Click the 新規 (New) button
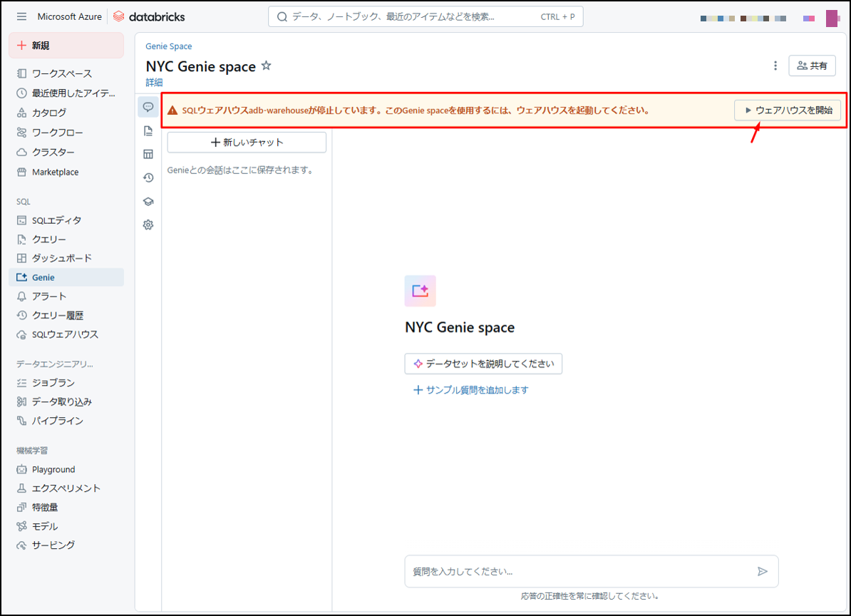 (66, 45)
